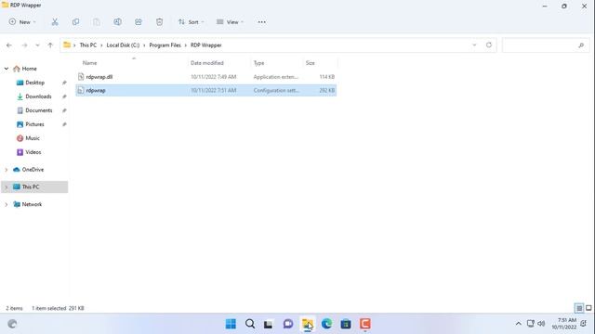This screenshot has height=334, width=595.
Task: Expand the This PC tree node
Action: click(x=7, y=187)
